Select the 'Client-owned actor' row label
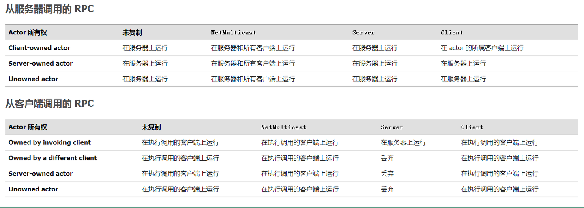This screenshot has height=208, width=584. tap(39, 48)
